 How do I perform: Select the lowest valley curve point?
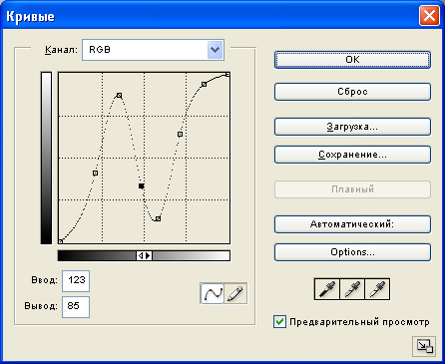[x=159, y=218]
